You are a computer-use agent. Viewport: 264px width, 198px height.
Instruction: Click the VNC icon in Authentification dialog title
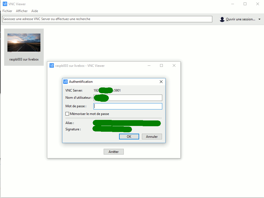coord(65,82)
